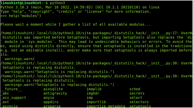
Task: Click the first warnings.warn( line
Action: tap(20, 59)
